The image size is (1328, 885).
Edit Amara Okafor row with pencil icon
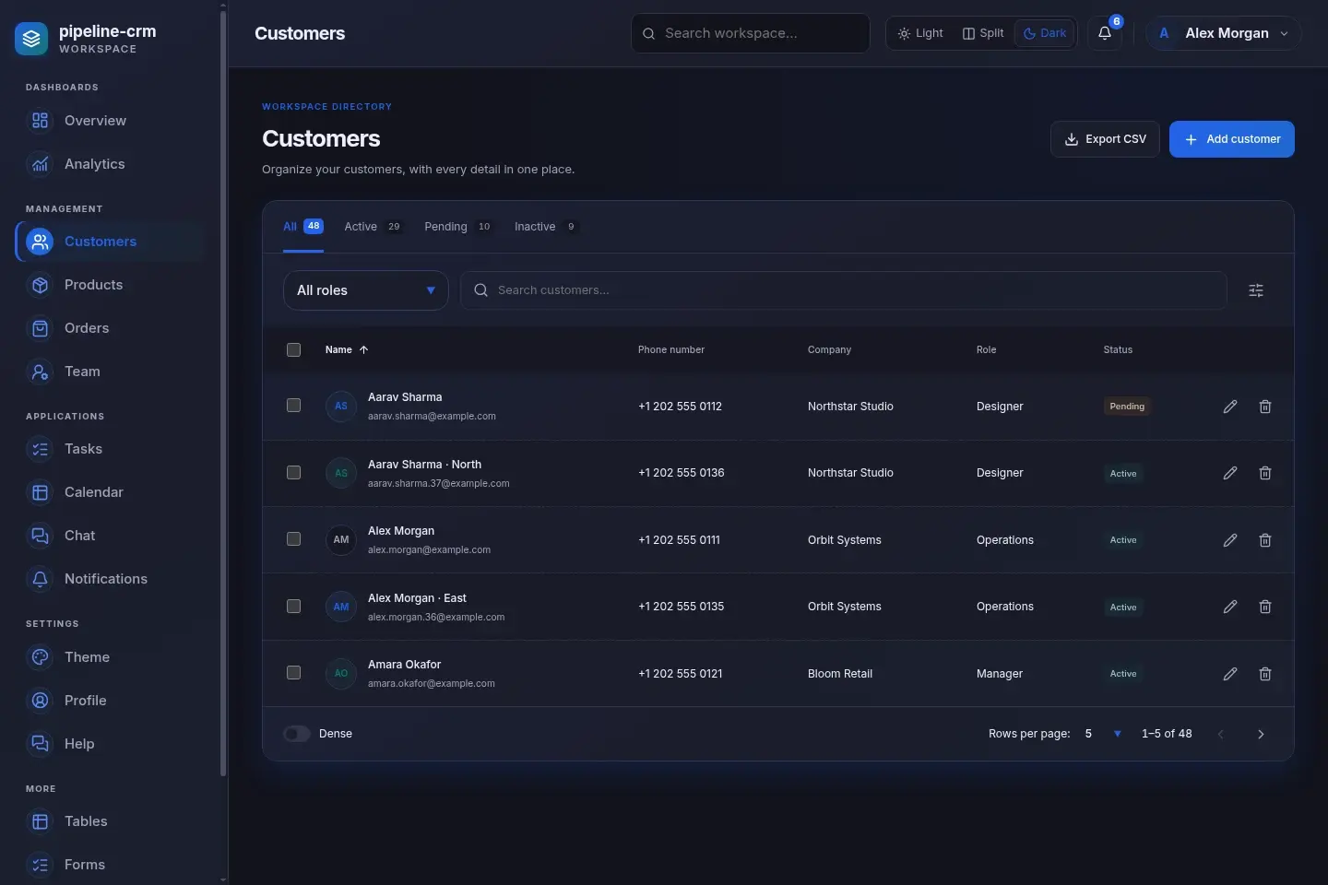[1230, 674]
